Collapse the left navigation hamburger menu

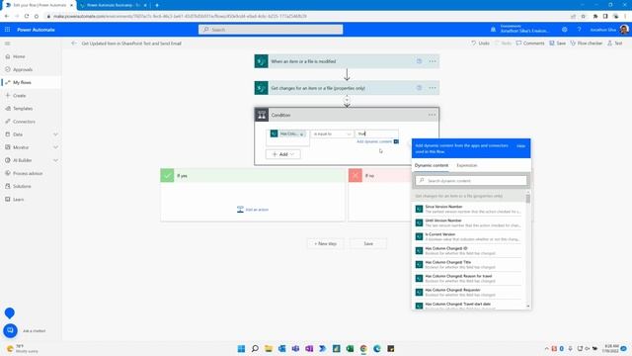(x=7, y=44)
